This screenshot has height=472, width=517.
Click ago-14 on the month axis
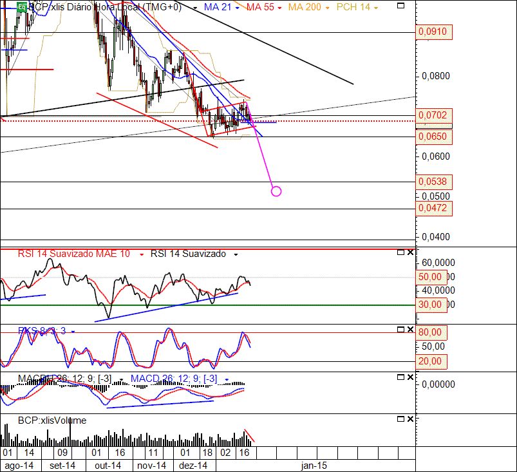(x=19, y=466)
